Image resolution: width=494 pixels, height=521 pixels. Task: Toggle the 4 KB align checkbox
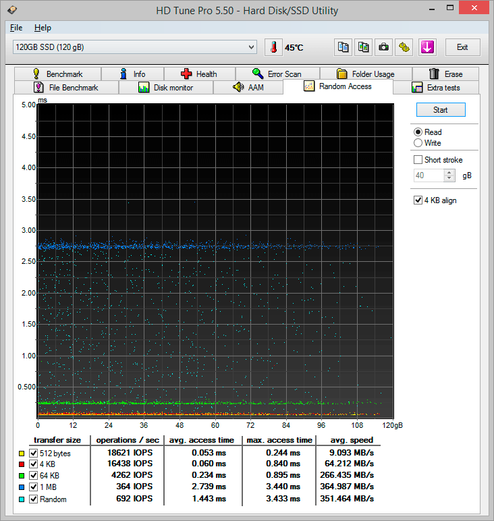point(418,200)
